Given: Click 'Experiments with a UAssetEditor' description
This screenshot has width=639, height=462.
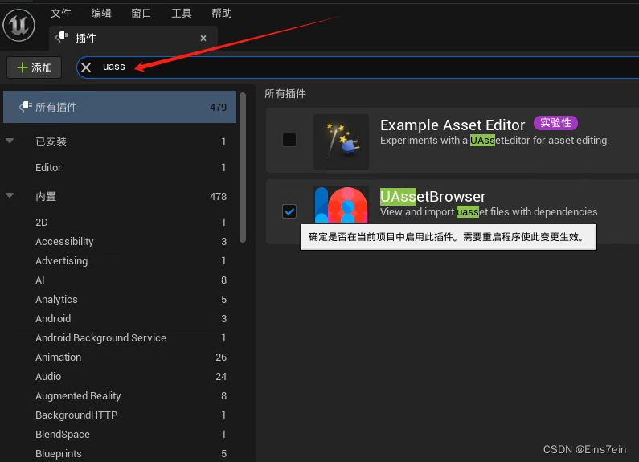Looking at the screenshot, I should pyautogui.click(x=494, y=140).
